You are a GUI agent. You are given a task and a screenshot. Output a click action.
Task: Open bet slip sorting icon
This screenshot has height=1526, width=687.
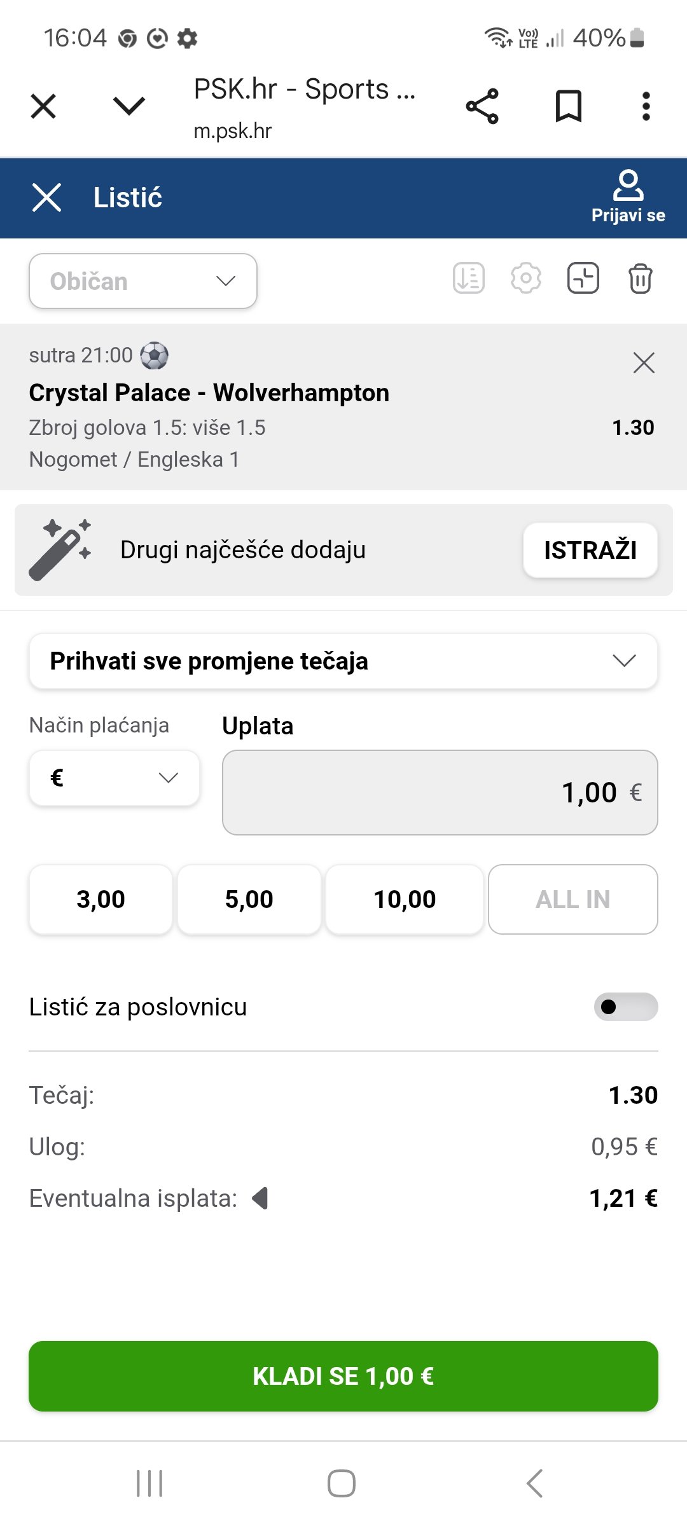(469, 278)
